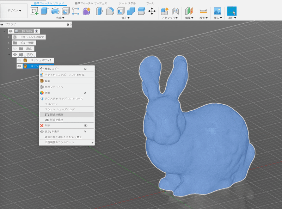282x209 pixels.
Task: Select the Extrude tool in toolbar
Action: tap(45, 11)
